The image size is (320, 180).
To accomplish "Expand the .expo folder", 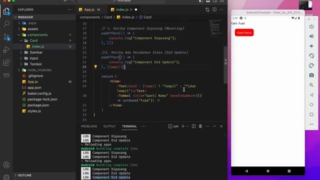I will [x=19, y=23].
